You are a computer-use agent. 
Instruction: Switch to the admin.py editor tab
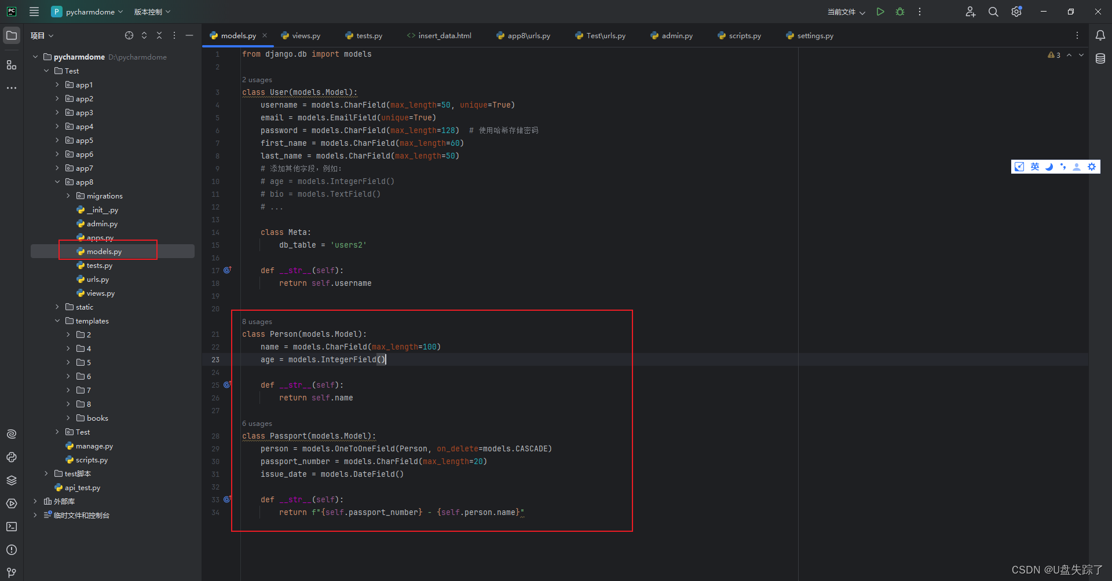(672, 35)
